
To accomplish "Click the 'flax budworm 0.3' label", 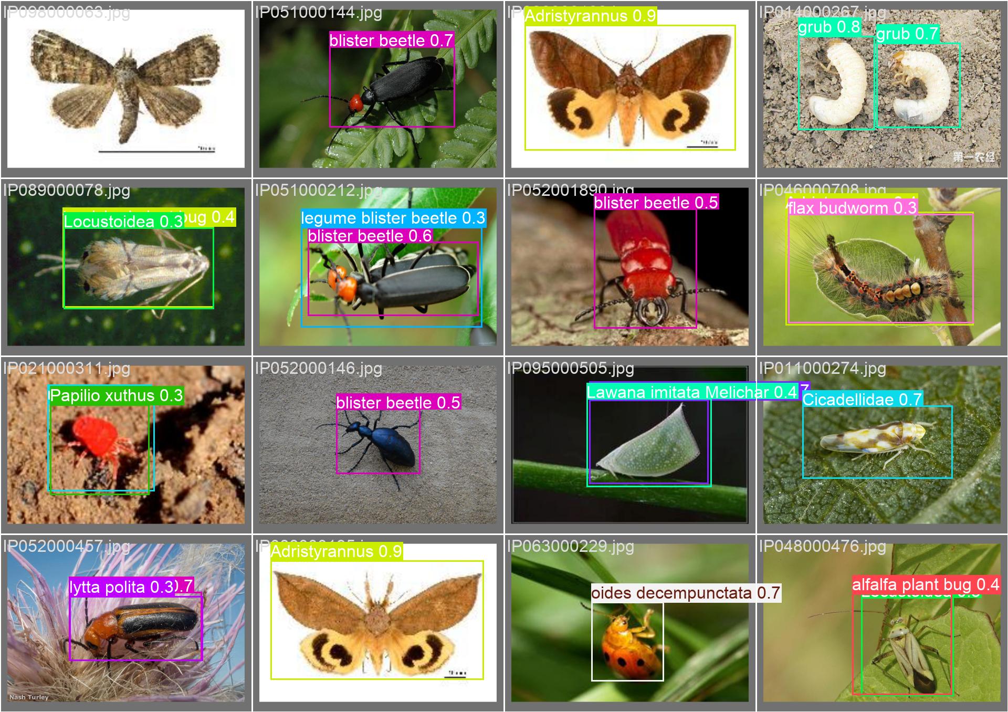I will point(852,208).
